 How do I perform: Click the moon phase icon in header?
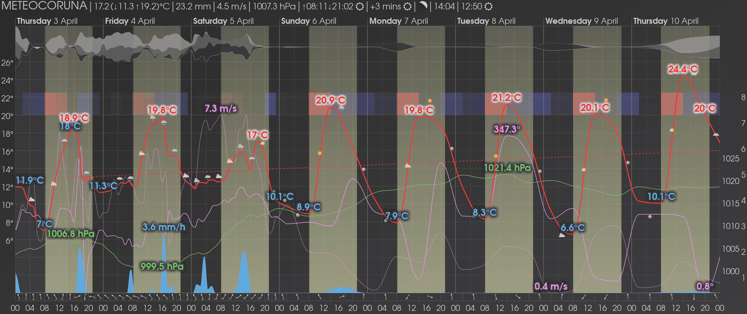pyautogui.click(x=423, y=6)
